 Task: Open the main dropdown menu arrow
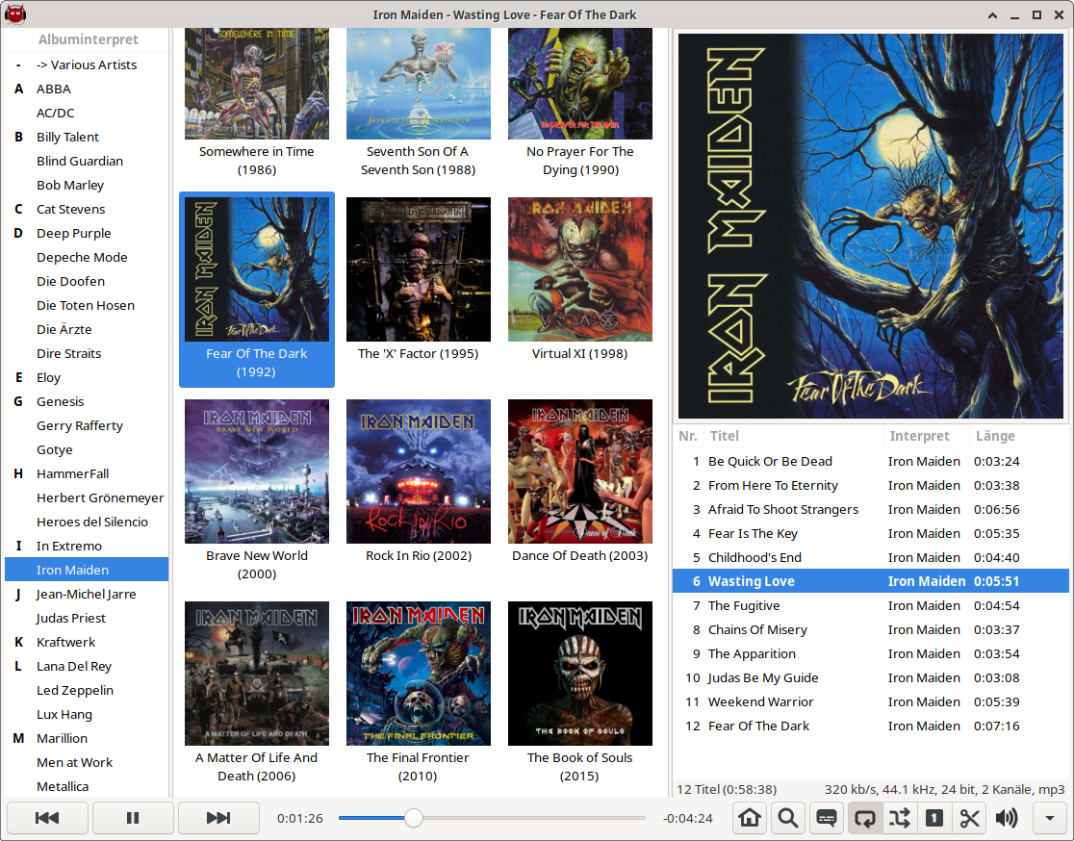point(1049,818)
